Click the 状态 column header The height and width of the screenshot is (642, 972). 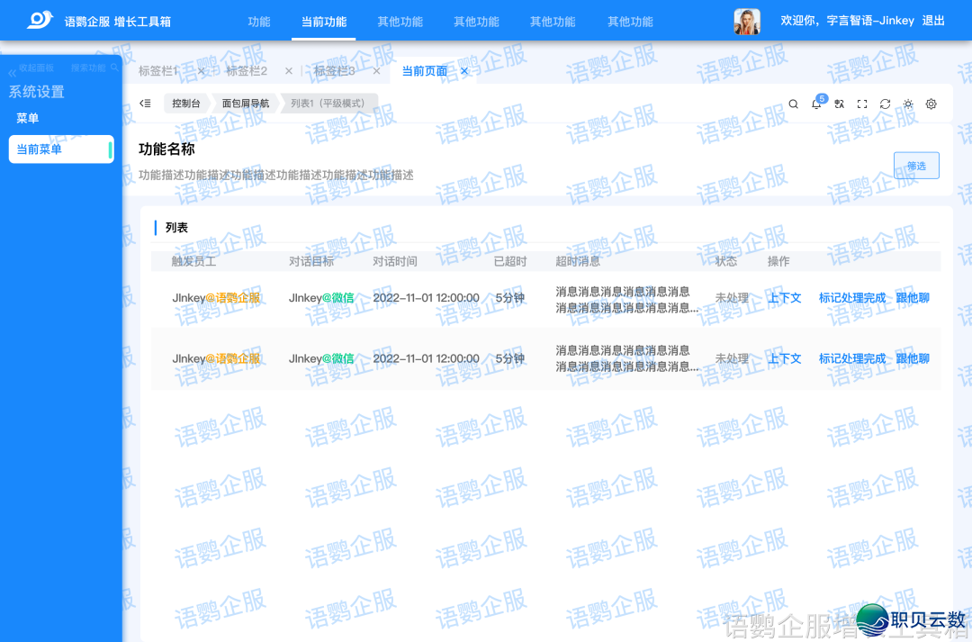[x=726, y=261]
